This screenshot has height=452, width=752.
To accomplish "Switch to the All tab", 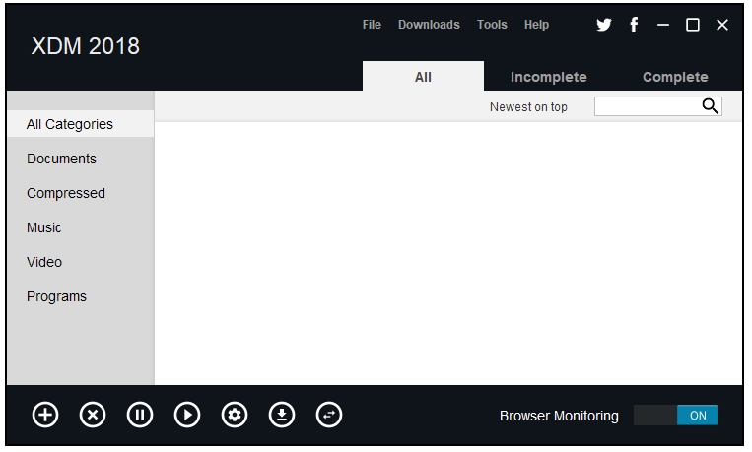I will (x=423, y=76).
